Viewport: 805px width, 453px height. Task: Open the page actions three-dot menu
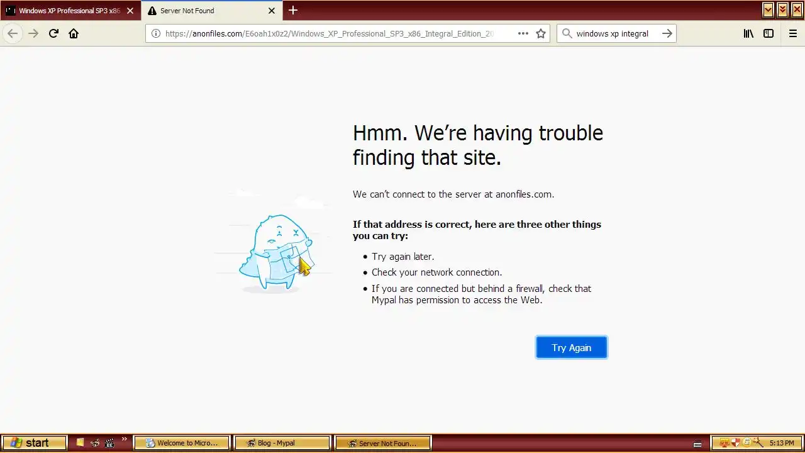[x=523, y=33]
